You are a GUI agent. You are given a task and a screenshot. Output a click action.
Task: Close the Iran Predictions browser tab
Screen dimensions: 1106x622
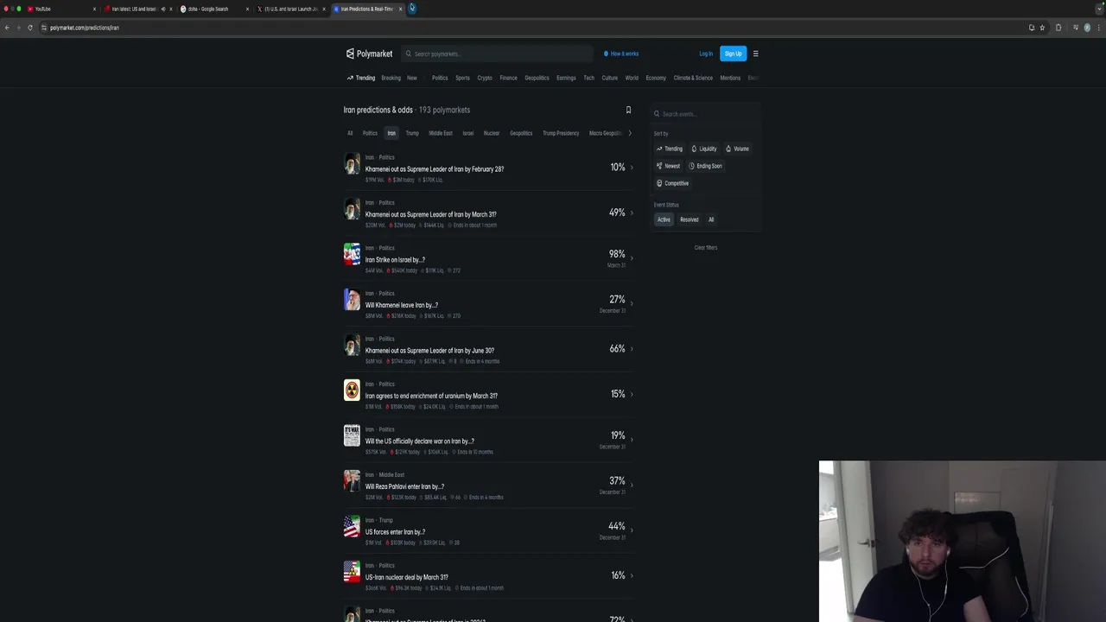(x=400, y=9)
